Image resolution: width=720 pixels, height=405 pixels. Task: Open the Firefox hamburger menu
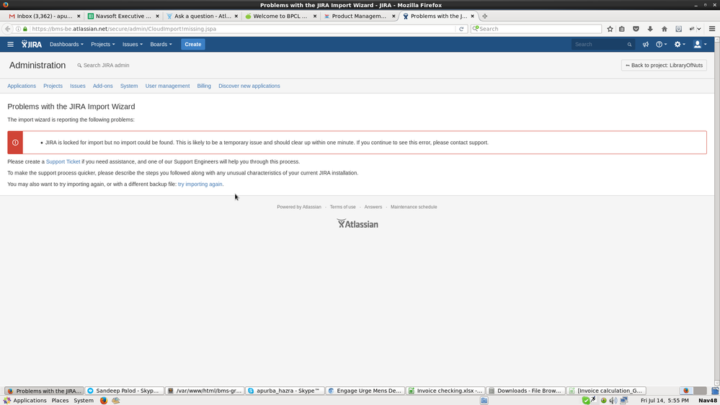(712, 29)
